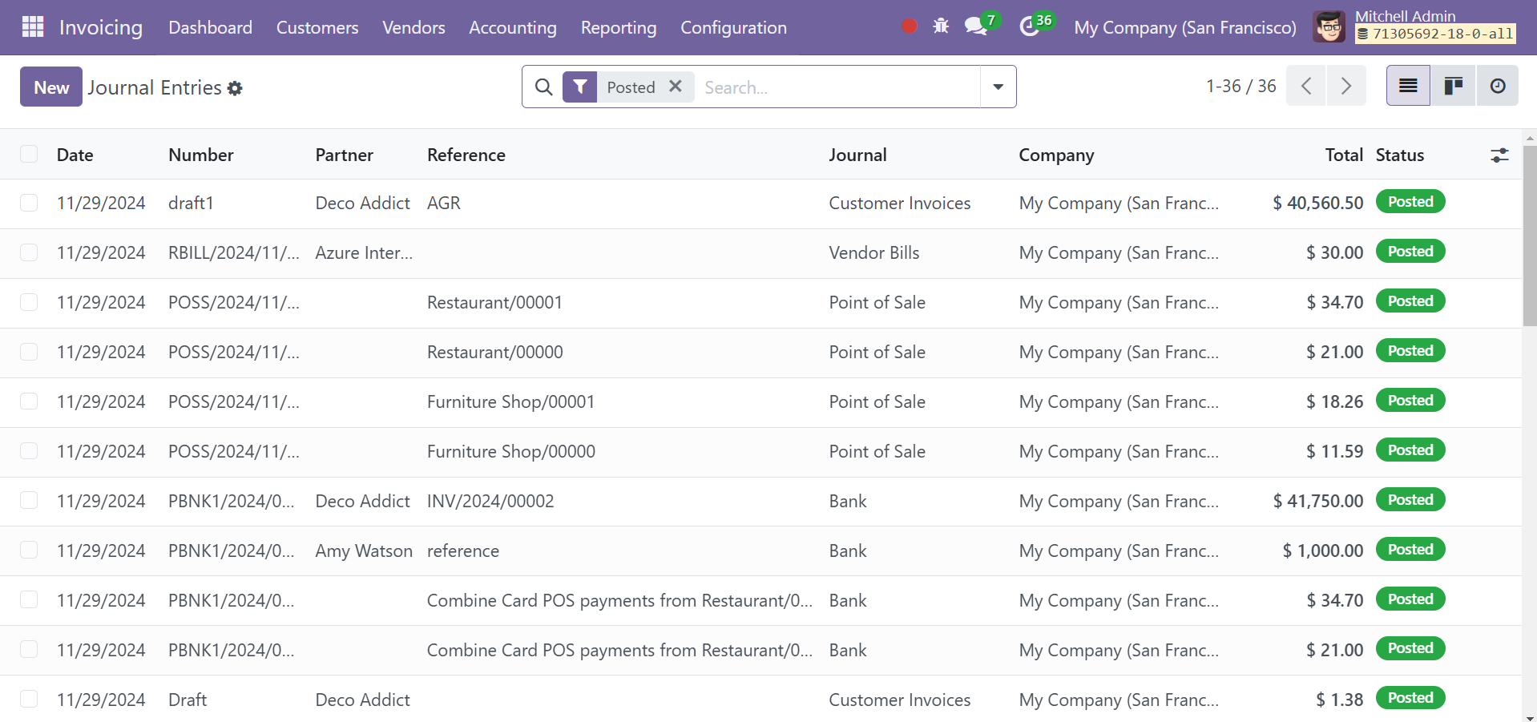Select the Azure Inter... row checkbox

[29, 252]
